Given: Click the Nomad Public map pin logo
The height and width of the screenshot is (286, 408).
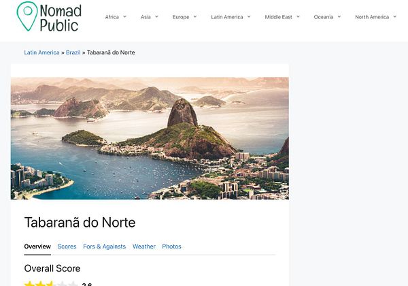Looking at the screenshot, I should [x=27, y=16].
